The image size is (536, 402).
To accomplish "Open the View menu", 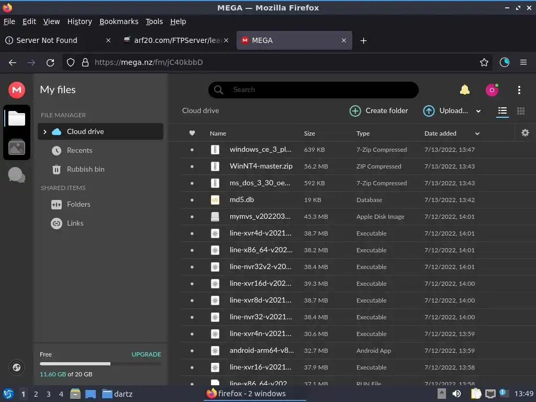I will pos(51,21).
